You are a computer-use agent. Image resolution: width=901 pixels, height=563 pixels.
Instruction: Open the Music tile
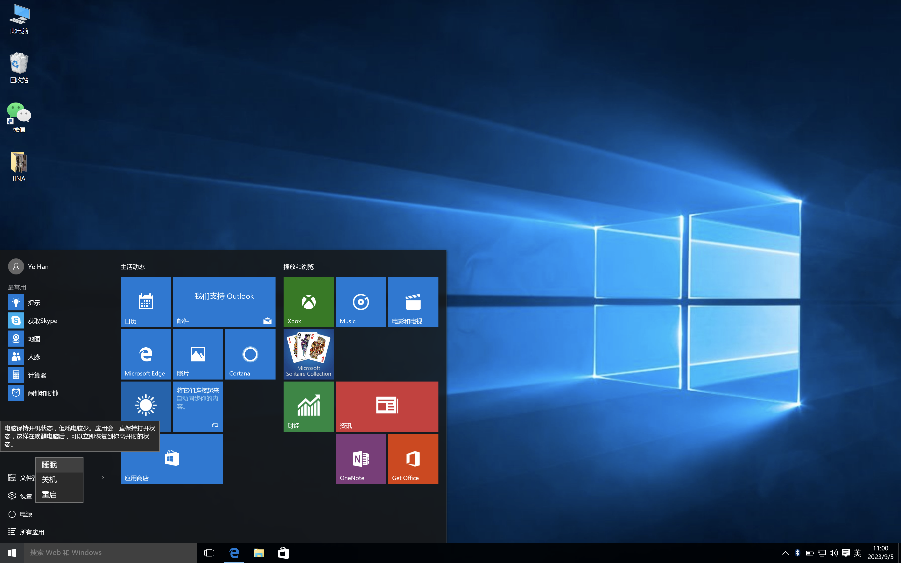point(361,302)
